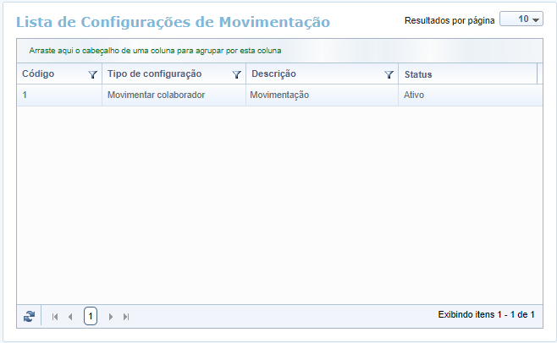Jump to the last page of results
Screen dimensions: 557x343
click(126, 316)
